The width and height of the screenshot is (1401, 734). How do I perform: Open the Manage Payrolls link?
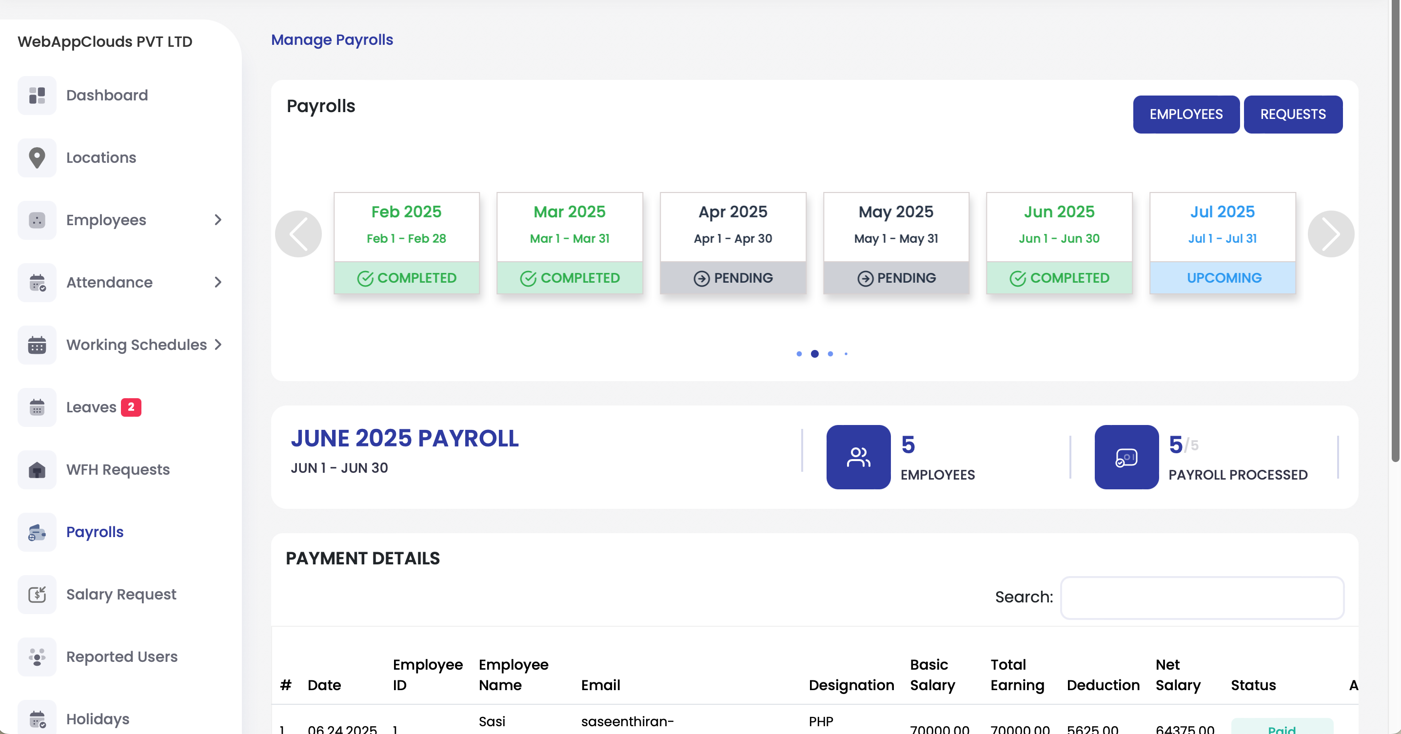[x=332, y=39]
